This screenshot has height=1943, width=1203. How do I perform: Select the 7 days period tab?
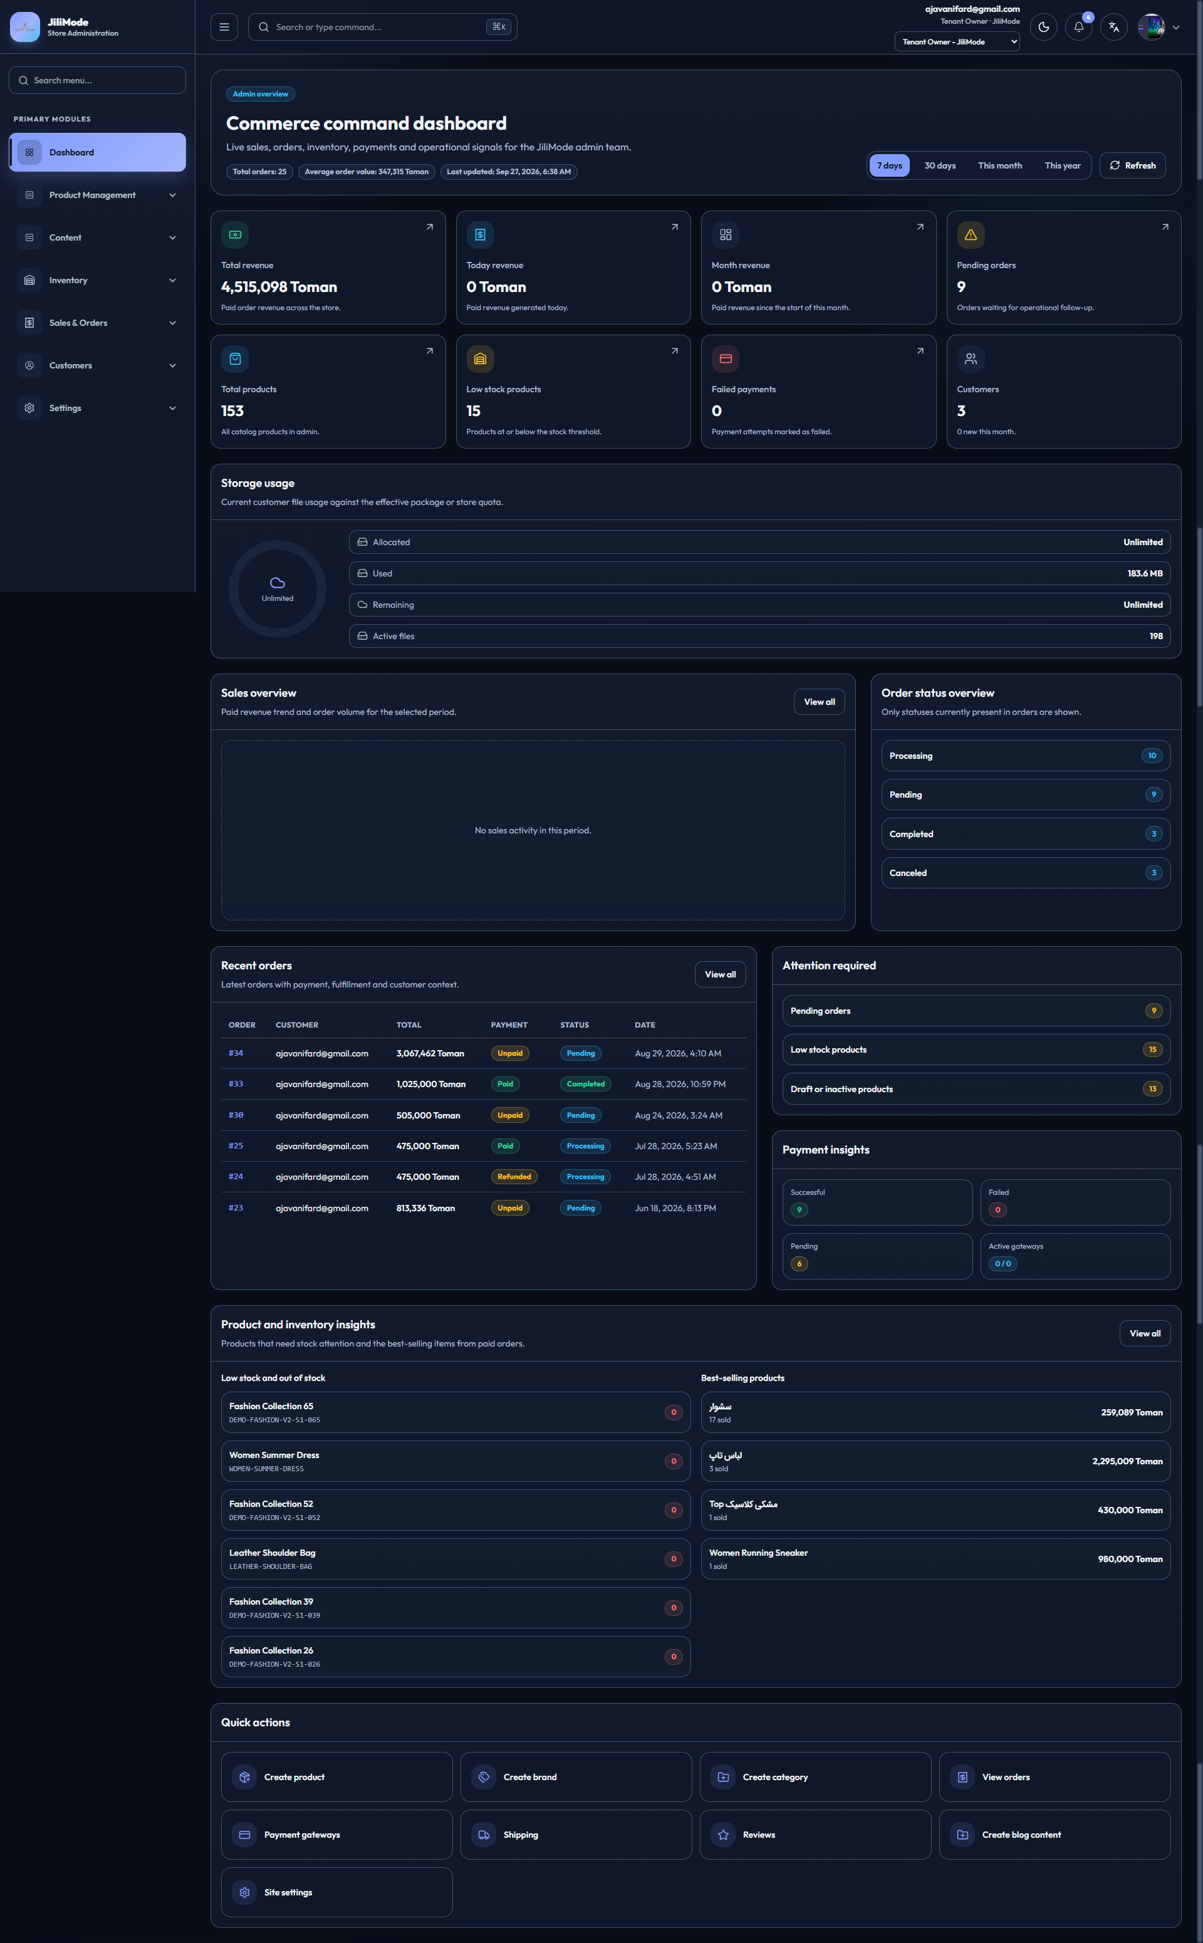(890, 165)
